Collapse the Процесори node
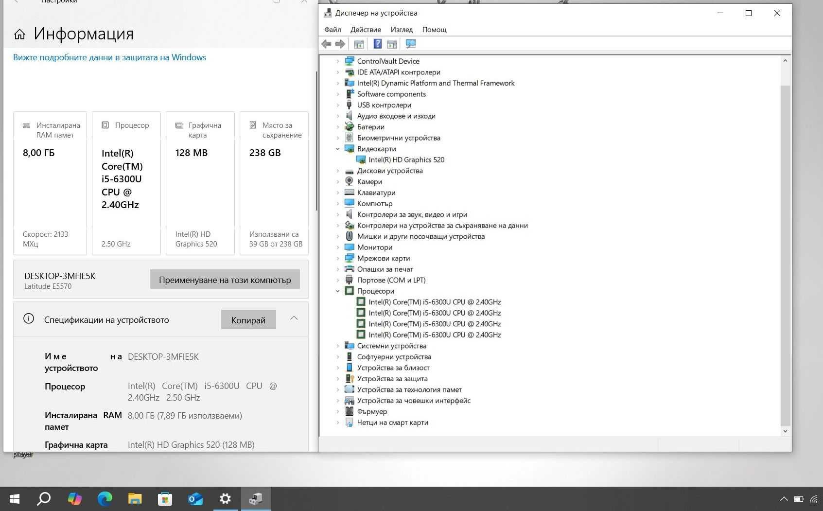The image size is (823, 511). (x=338, y=291)
